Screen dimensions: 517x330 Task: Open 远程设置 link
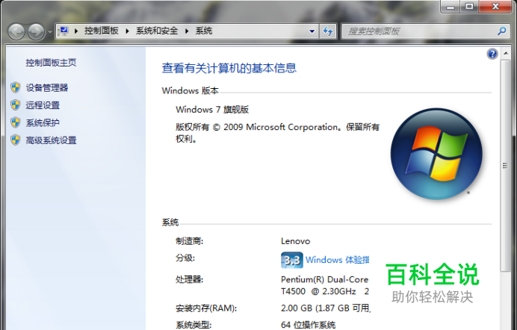(43, 105)
